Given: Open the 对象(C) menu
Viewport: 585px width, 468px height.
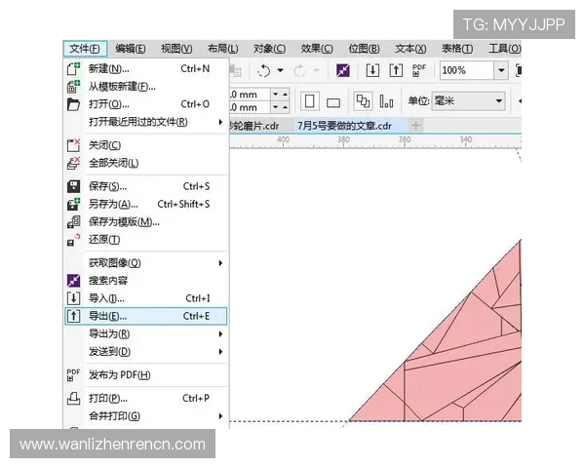Looking at the screenshot, I should pyautogui.click(x=269, y=49).
